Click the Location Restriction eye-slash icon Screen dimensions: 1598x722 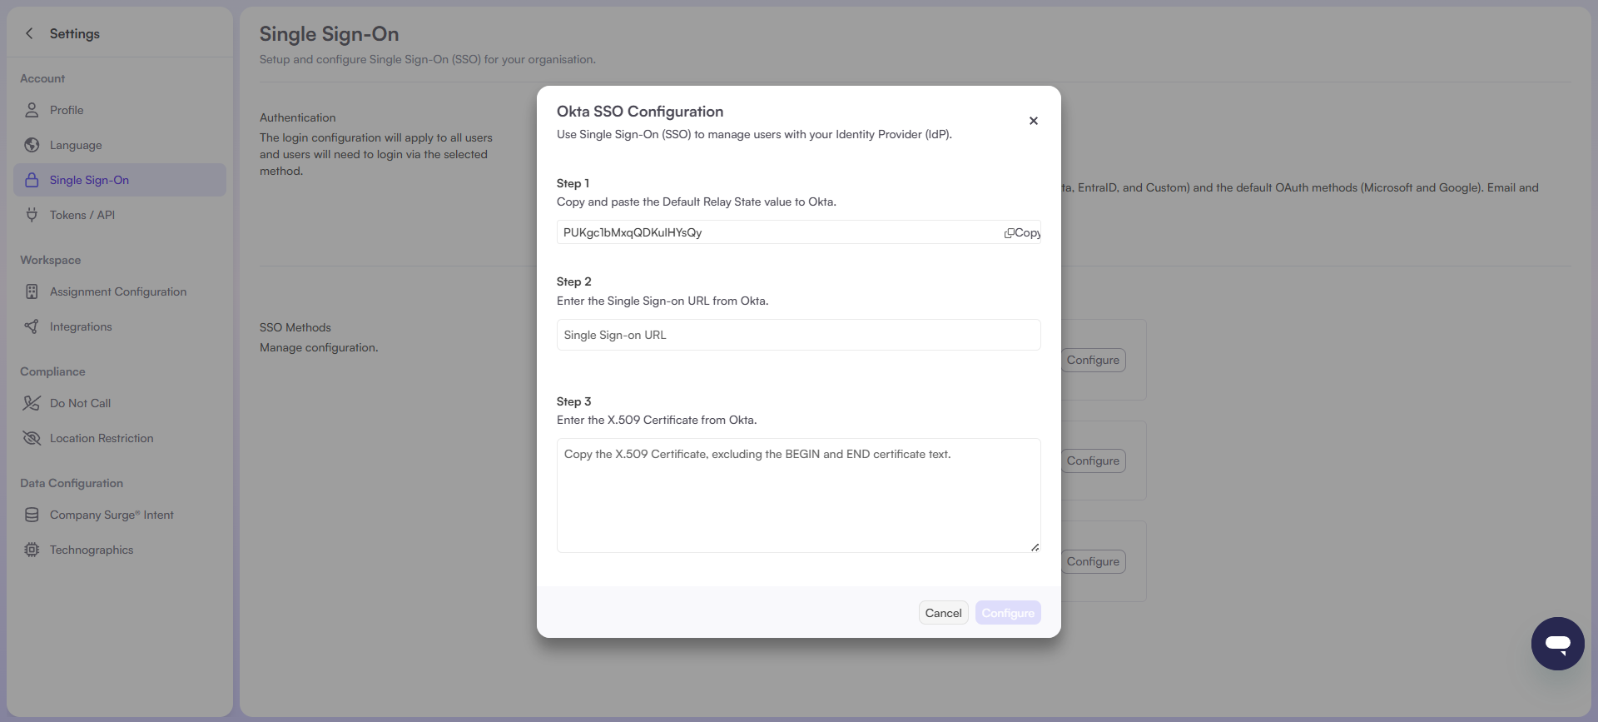(32, 438)
